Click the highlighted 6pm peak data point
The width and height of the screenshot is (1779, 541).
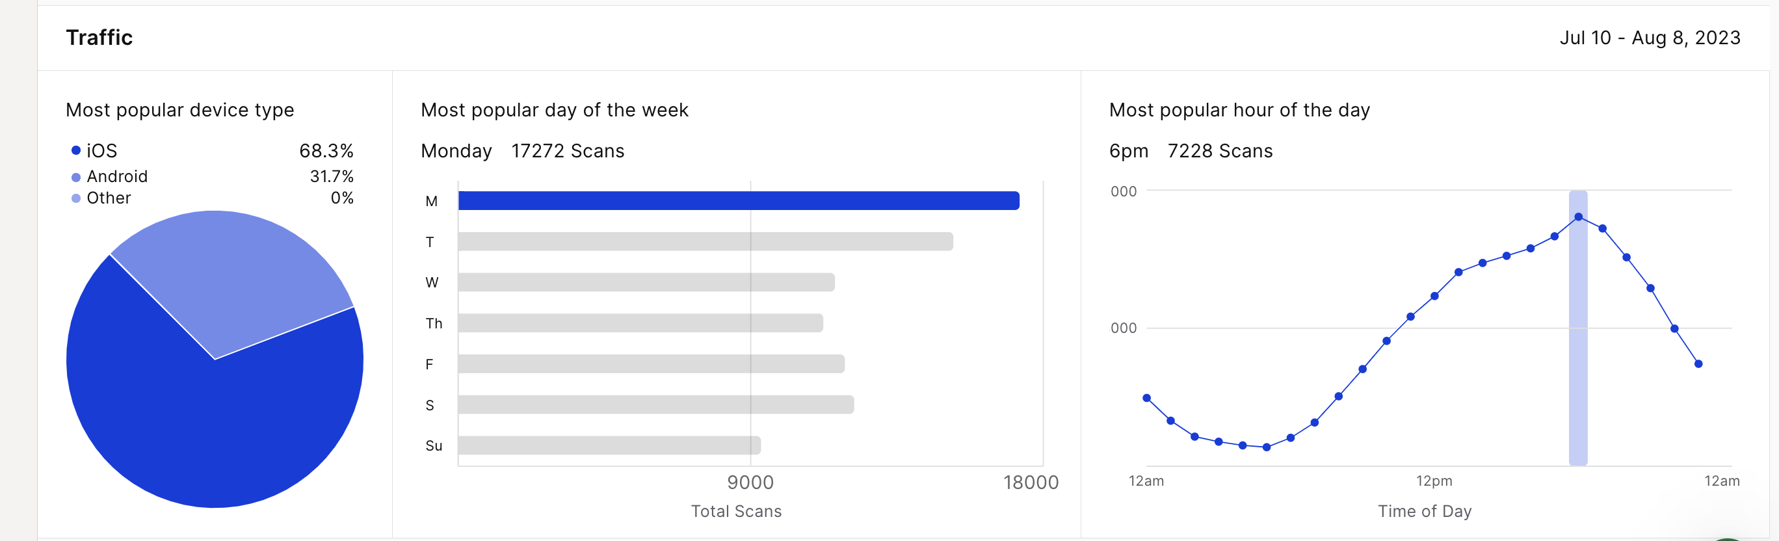(x=1579, y=217)
